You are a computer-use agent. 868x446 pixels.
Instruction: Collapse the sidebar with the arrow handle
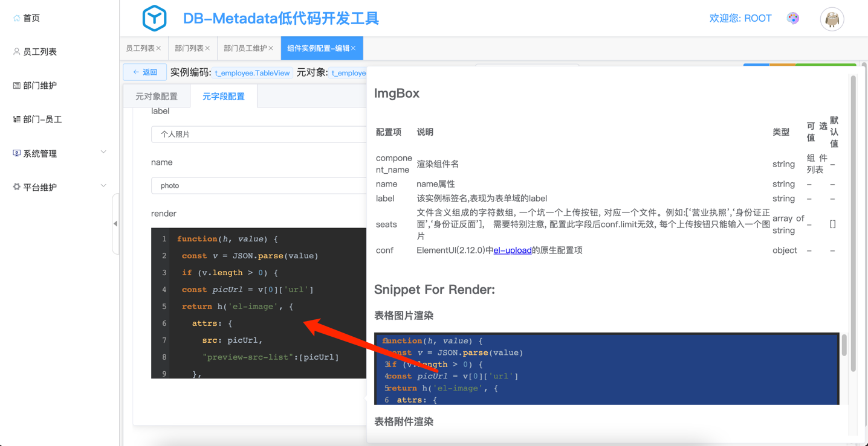pyautogui.click(x=115, y=223)
